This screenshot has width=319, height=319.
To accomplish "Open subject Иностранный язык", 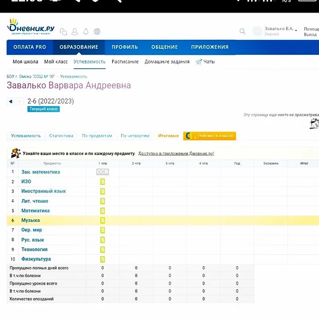I will pos(43,191).
